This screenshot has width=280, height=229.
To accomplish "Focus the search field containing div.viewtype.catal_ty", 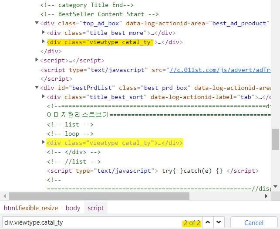I will (x=87, y=222).
